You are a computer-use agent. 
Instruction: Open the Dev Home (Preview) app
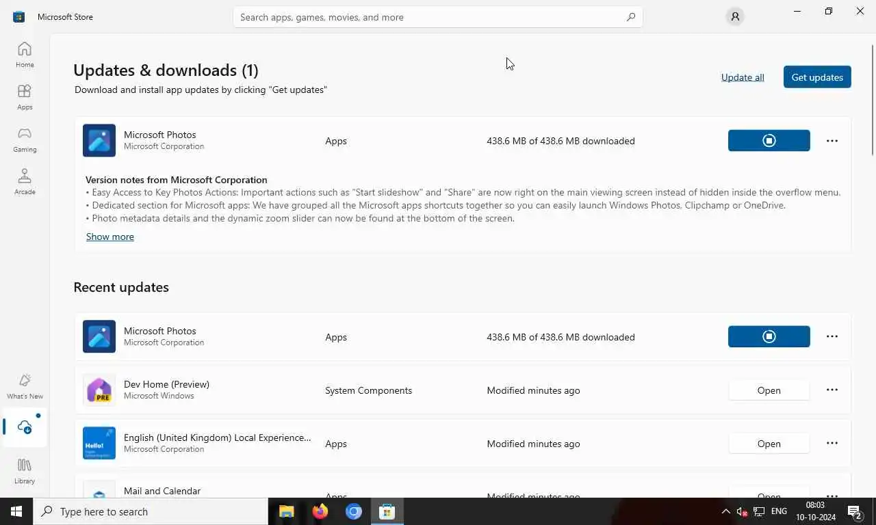(769, 390)
